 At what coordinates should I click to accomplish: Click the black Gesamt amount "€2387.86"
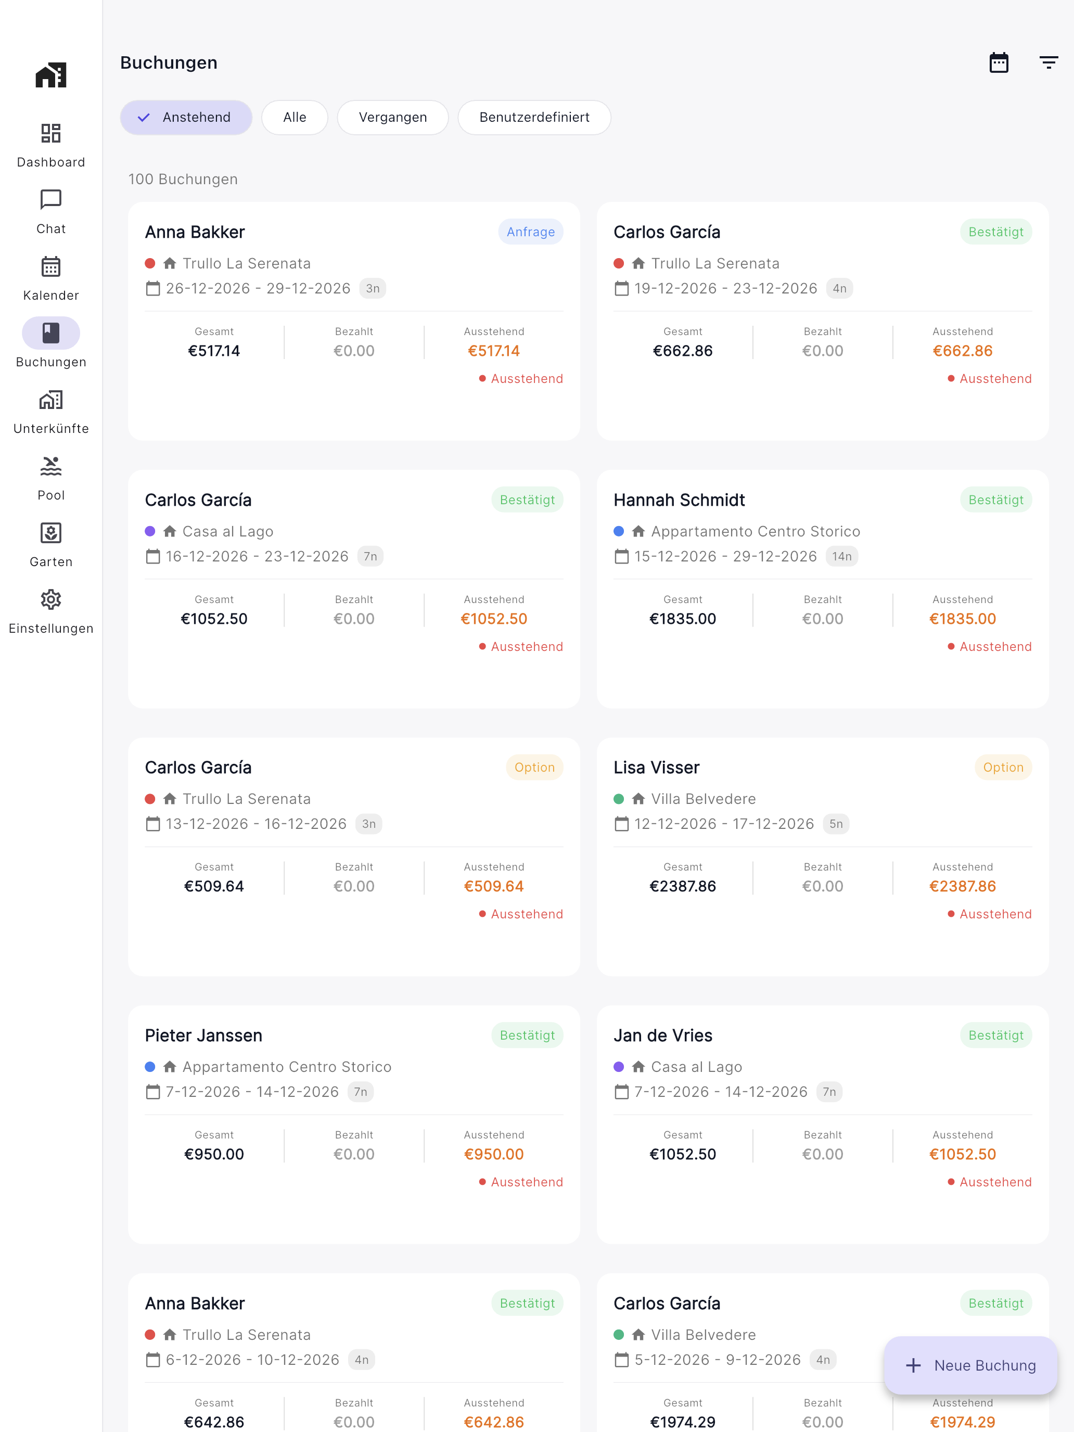(x=683, y=886)
